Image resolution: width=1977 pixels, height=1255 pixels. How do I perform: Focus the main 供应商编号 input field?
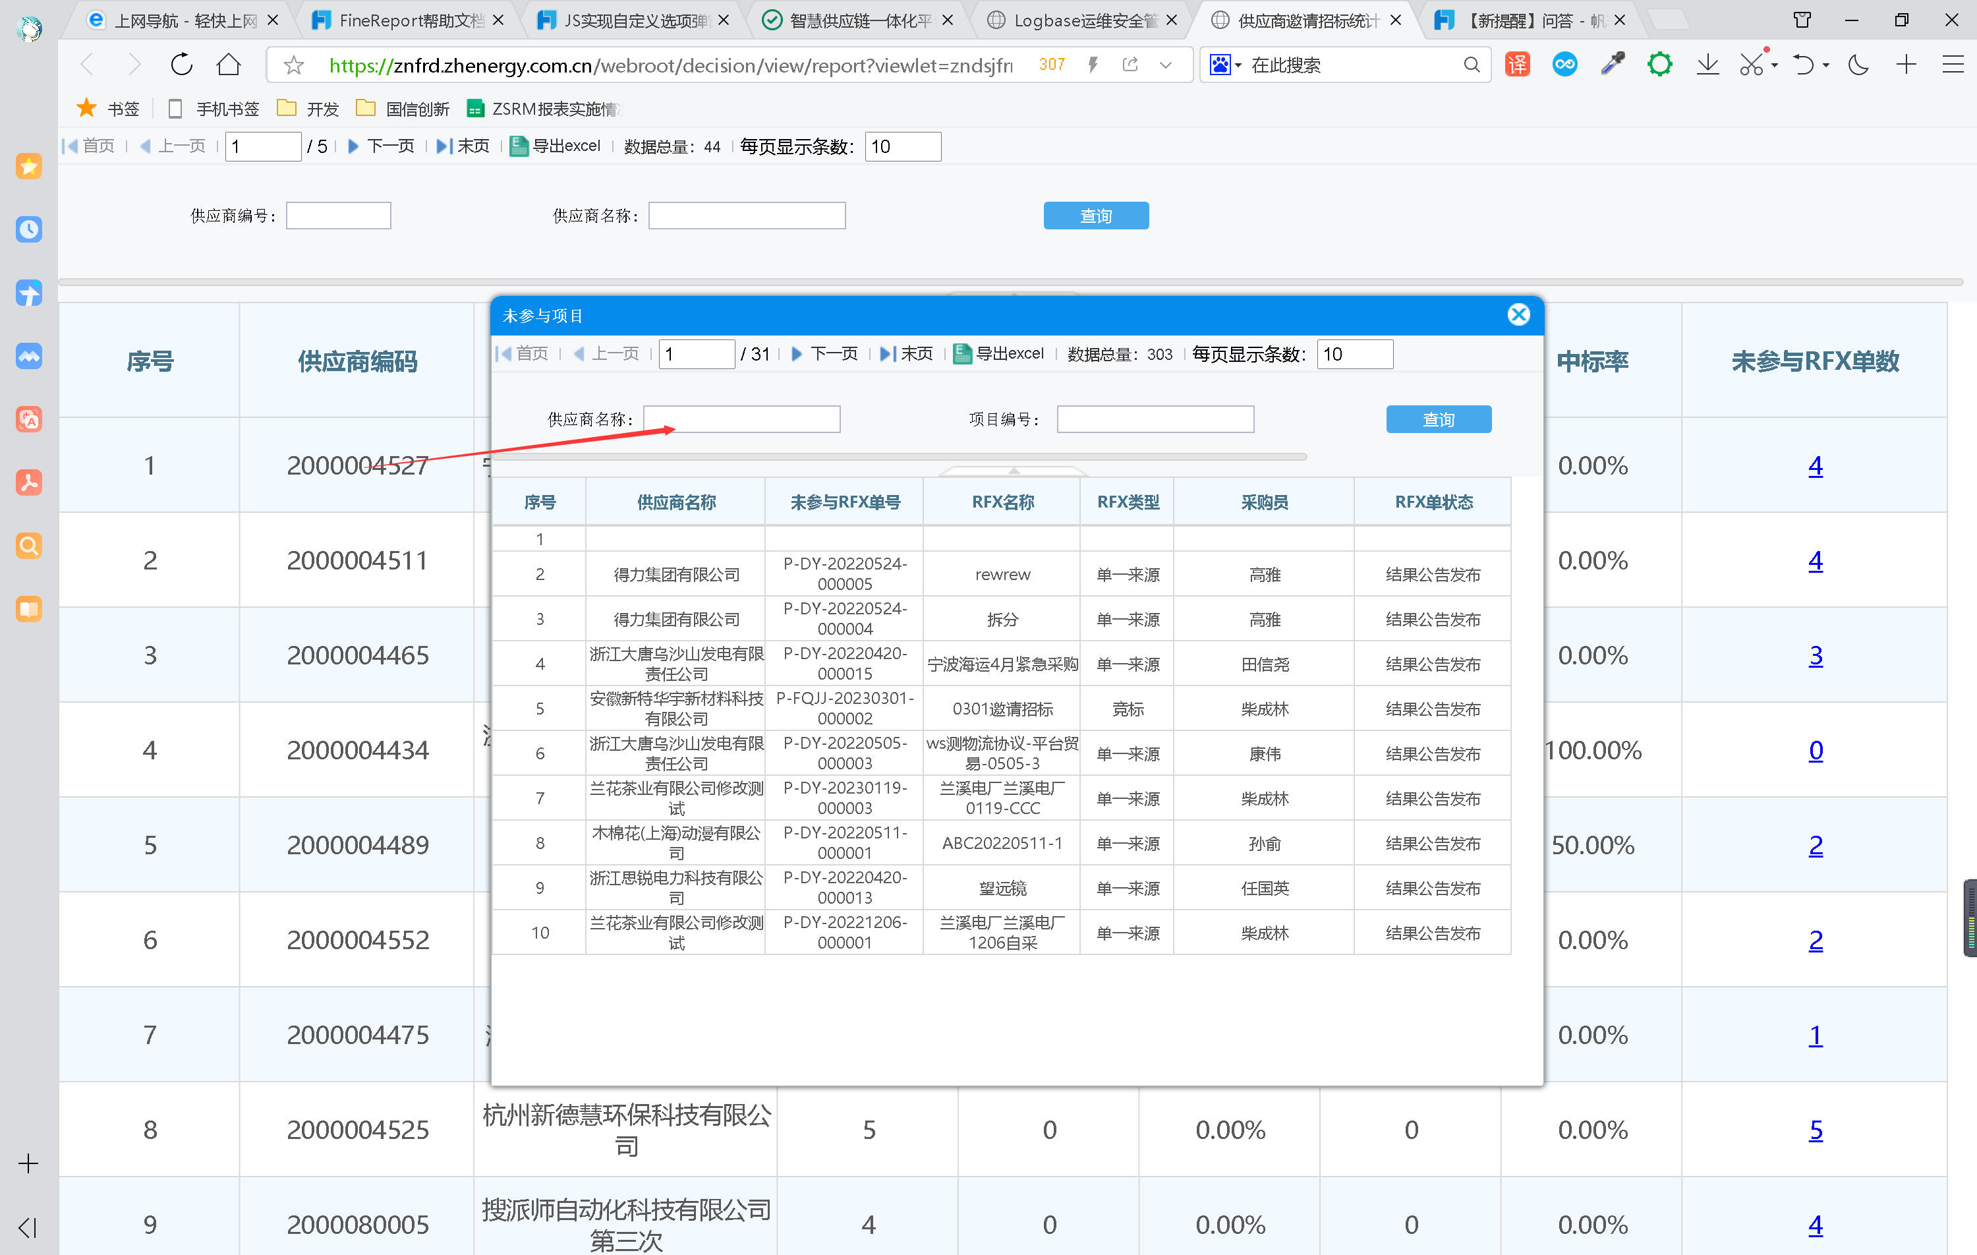(x=338, y=216)
